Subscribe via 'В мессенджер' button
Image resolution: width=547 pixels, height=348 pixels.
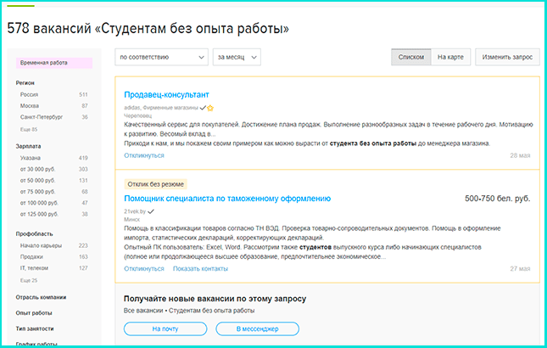(x=258, y=328)
